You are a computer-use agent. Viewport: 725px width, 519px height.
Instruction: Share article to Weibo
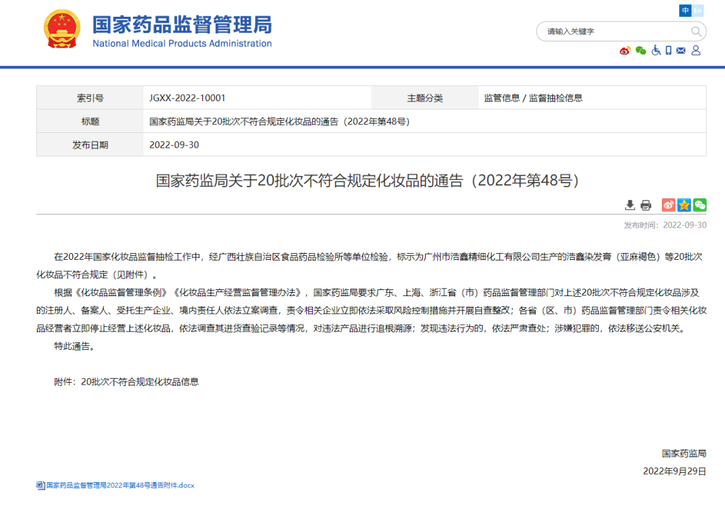coord(668,205)
